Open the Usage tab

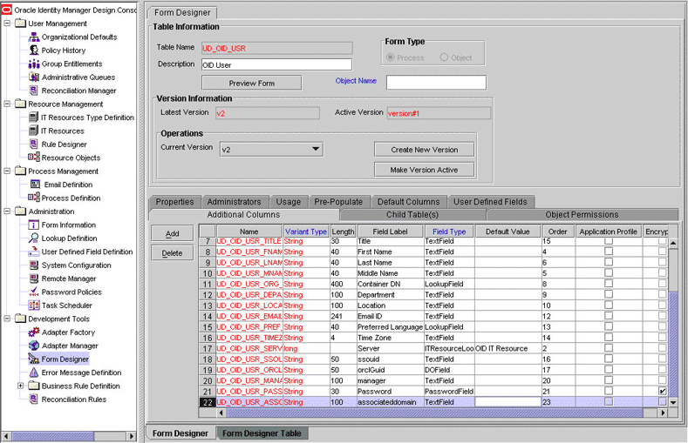pos(289,202)
